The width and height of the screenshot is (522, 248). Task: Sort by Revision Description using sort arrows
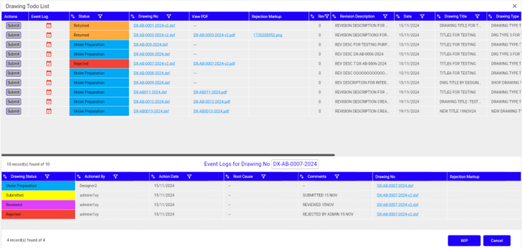335,16
